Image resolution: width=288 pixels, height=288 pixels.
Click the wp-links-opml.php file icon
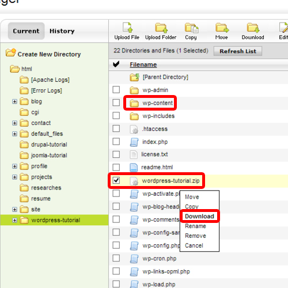tap(134, 272)
